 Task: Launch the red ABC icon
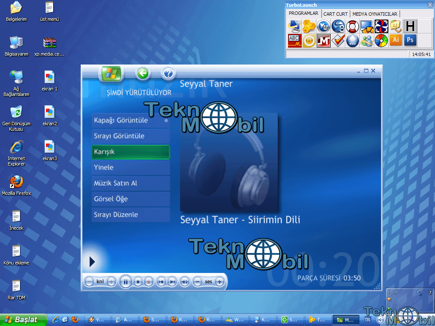[295, 41]
